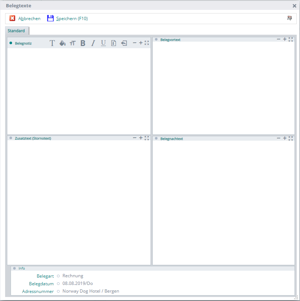Close the Belegtexte dialog

click(295, 6)
